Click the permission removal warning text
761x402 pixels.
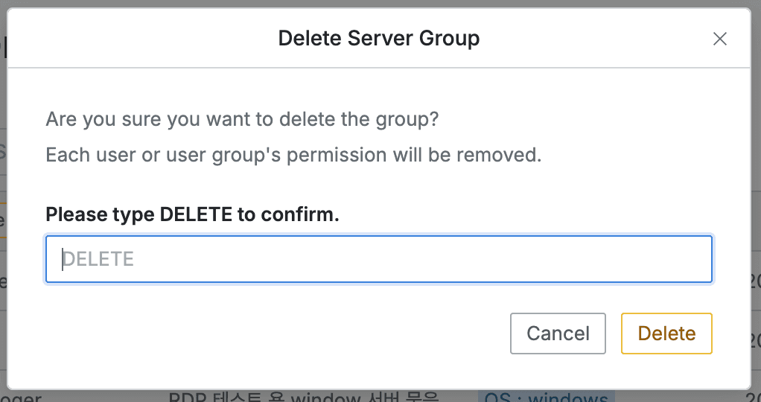pyautogui.click(x=293, y=155)
